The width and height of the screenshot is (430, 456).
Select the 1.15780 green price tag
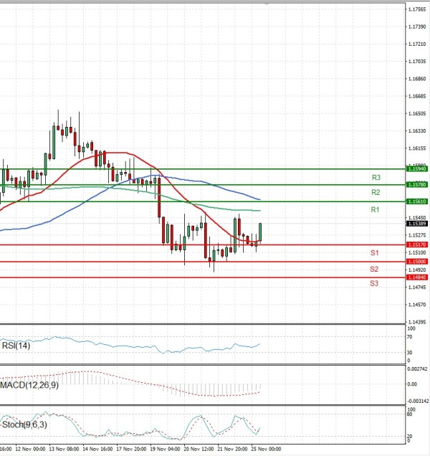pos(417,184)
